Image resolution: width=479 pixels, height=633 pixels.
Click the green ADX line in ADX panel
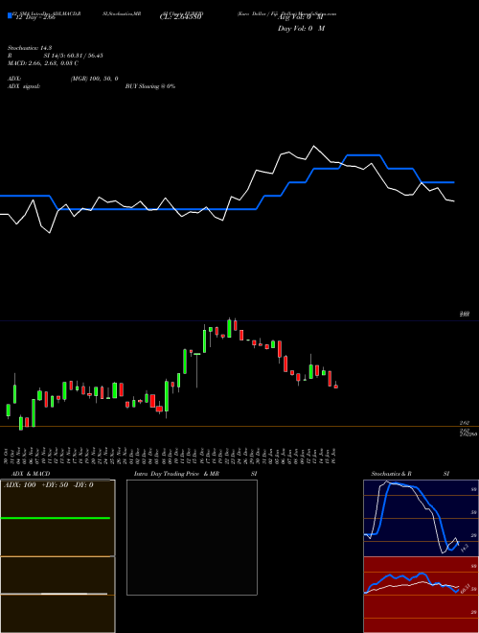pyautogui.click(x=56, y=518)
